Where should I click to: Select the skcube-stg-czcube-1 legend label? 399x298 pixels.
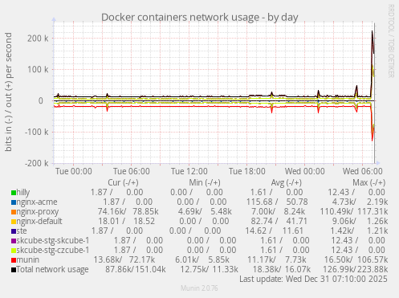click(53, 250)
